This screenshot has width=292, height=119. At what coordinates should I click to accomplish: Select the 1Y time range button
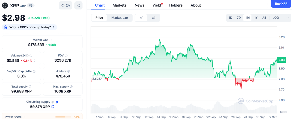(x=256, y=18)
